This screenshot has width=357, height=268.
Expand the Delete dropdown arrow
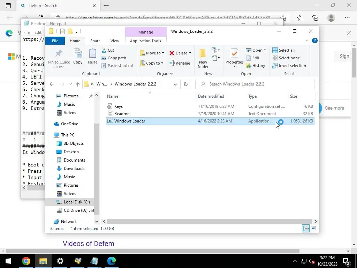(x=190, y=53)
